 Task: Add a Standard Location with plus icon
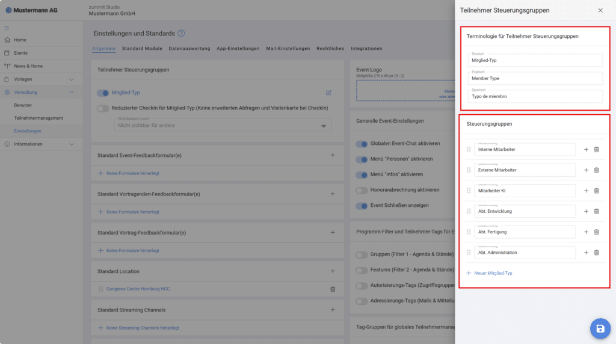(x=333, y=271)
